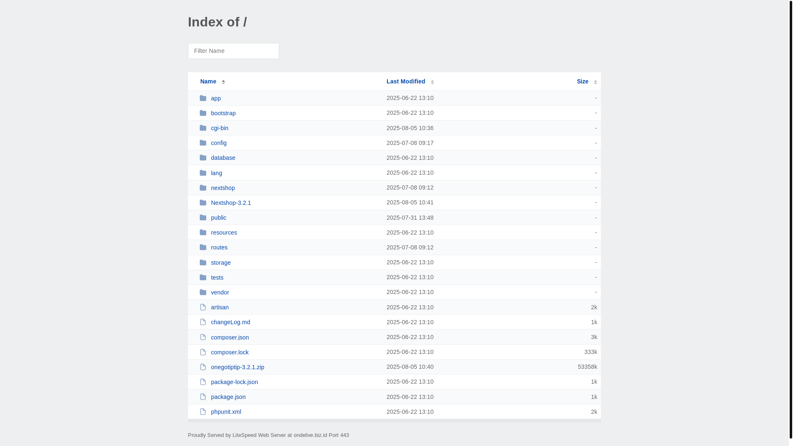The image size is (793, 446).
Task: Click the folder icon beside vendor
Action: (x=203, y=292)
